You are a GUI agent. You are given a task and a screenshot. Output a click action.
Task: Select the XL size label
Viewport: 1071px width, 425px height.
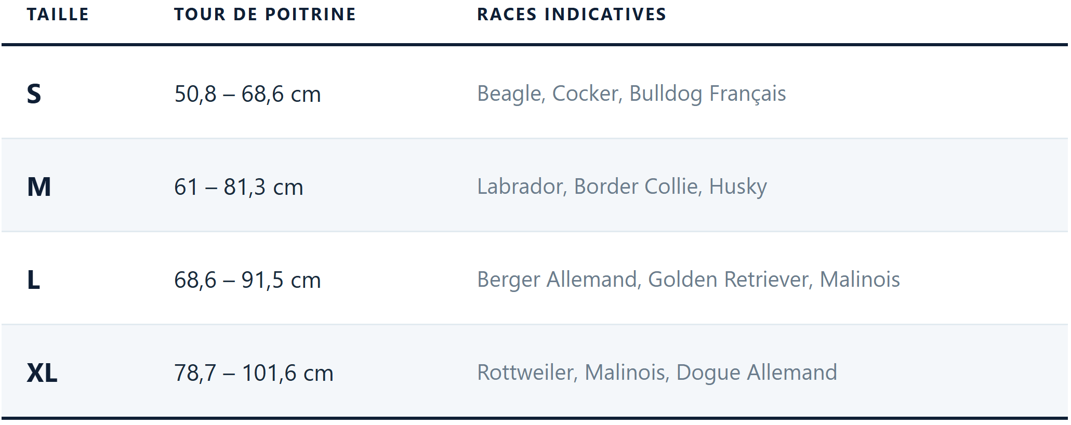42,373
